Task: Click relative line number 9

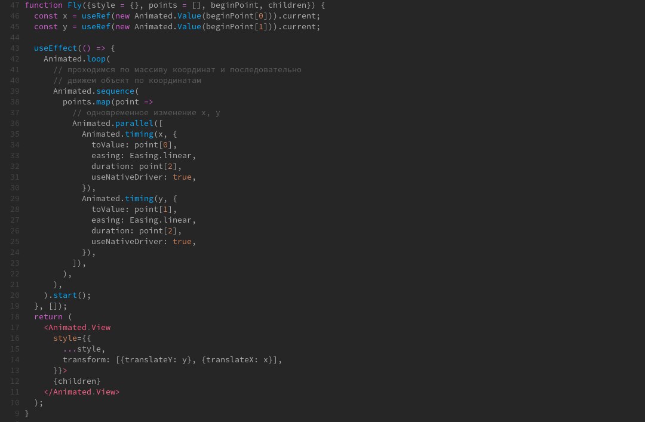Action: [x=17, y=414]
